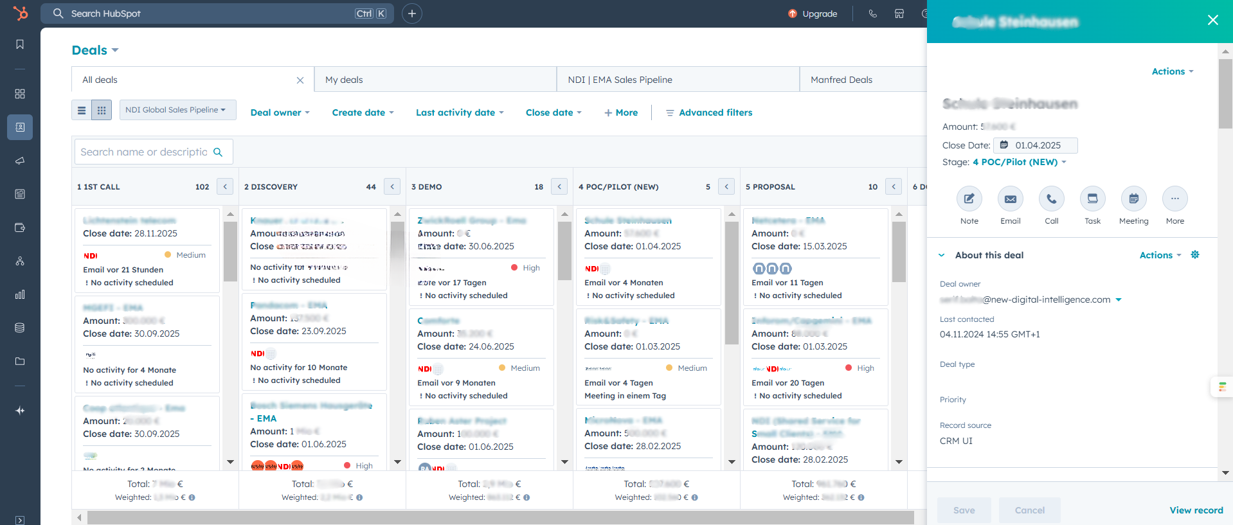The height and width of the screenshot is (525, 1233).
Task: Open the More actions ellipsis icon
Action: (x=1174, y=199)
